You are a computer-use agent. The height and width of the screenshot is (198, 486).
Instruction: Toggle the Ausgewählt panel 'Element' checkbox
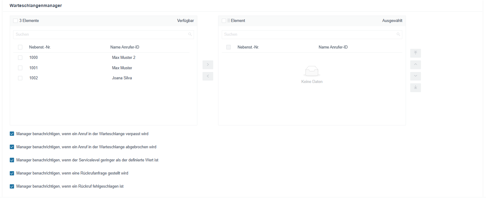pos(224,21)
